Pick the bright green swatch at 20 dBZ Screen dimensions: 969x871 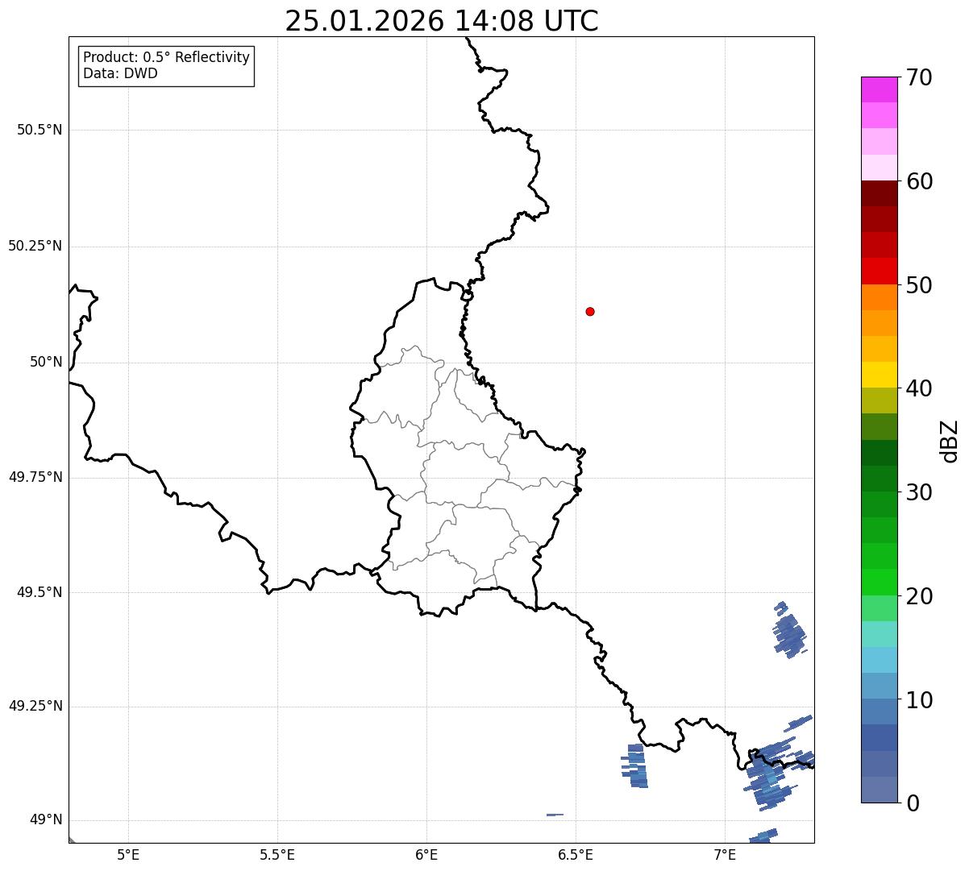coord(879,583)
